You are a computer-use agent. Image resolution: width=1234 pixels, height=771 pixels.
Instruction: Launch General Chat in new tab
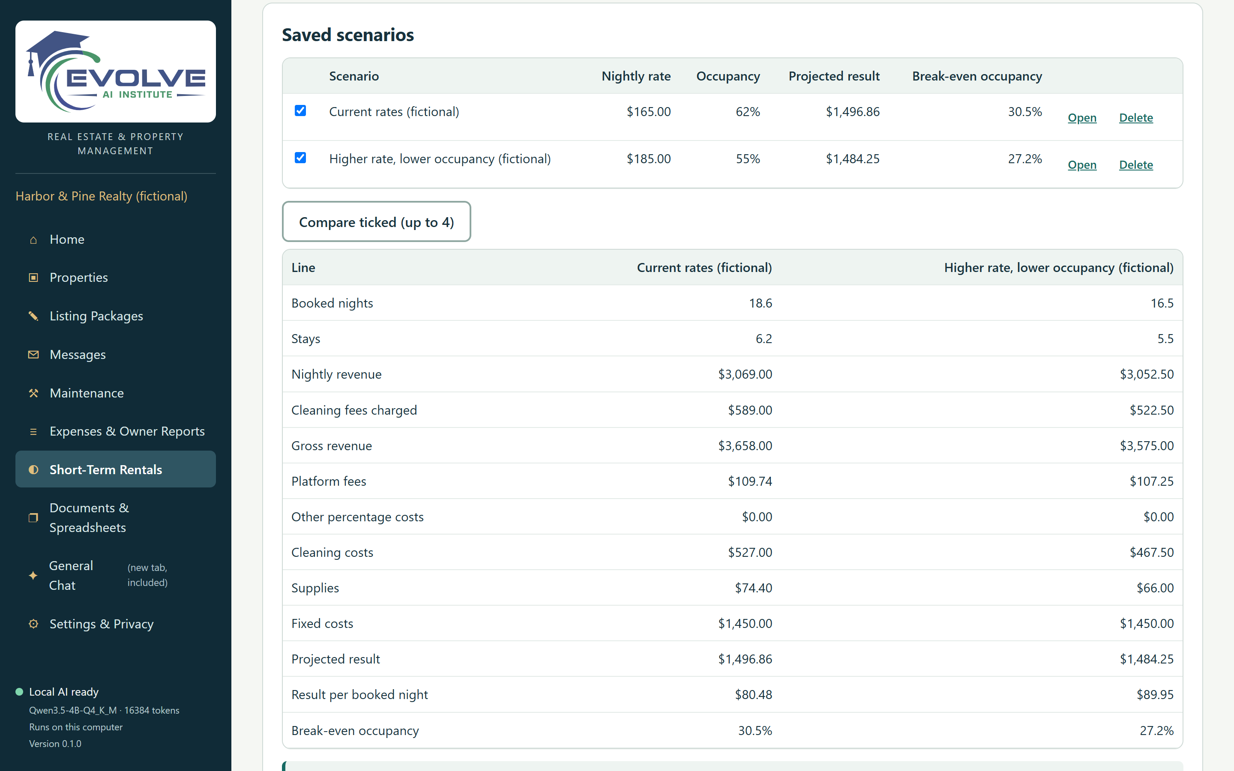tap(116, 576)
